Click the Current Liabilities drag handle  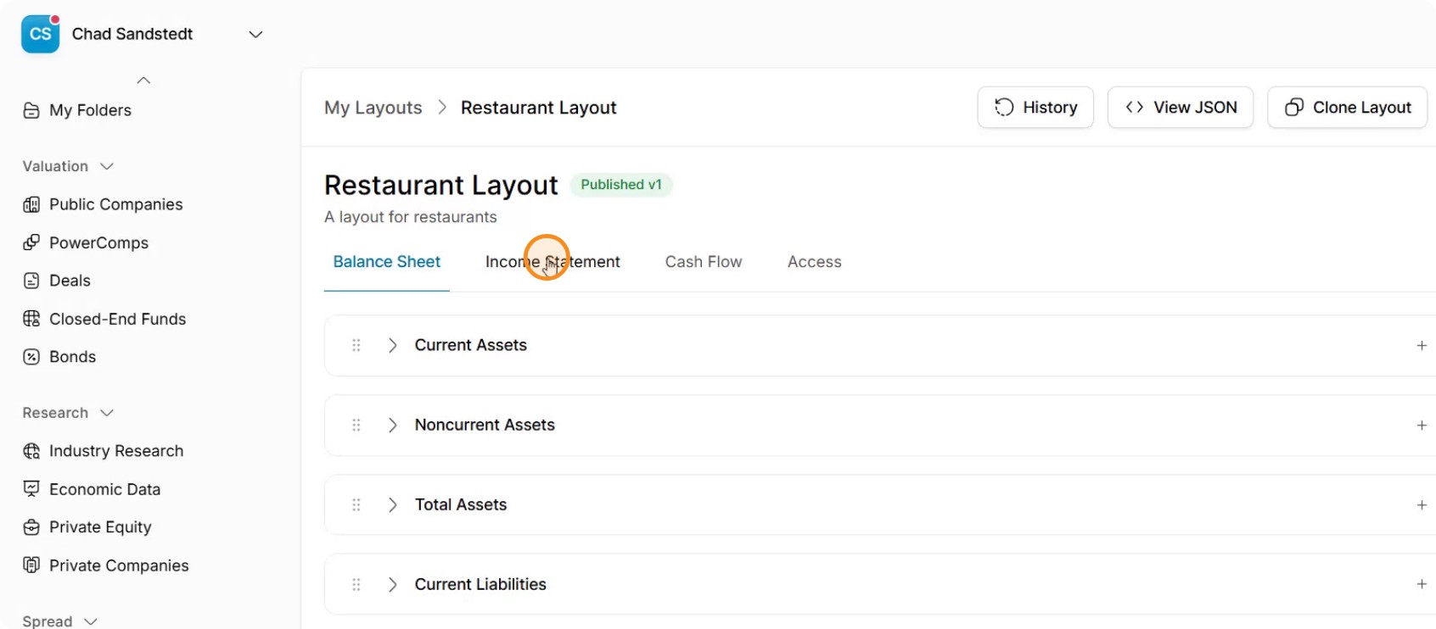click(356, 584)
